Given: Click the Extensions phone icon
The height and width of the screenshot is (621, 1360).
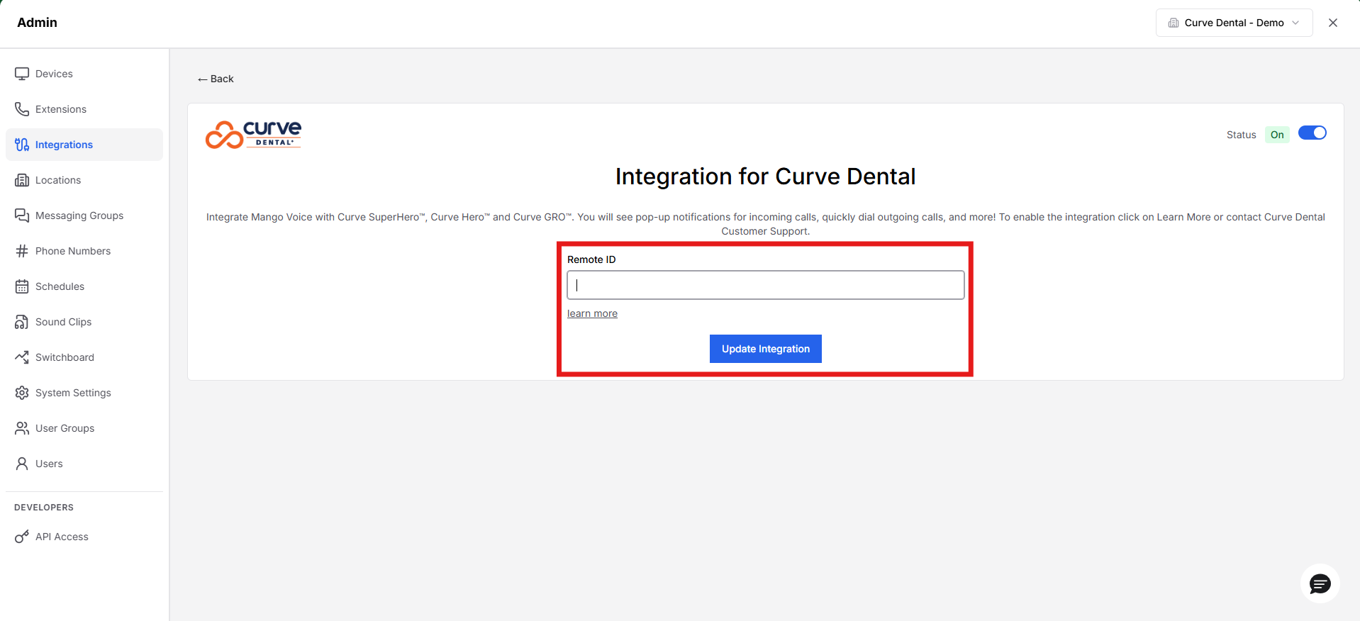Looking at the screenshot, I should coord(22,109).
